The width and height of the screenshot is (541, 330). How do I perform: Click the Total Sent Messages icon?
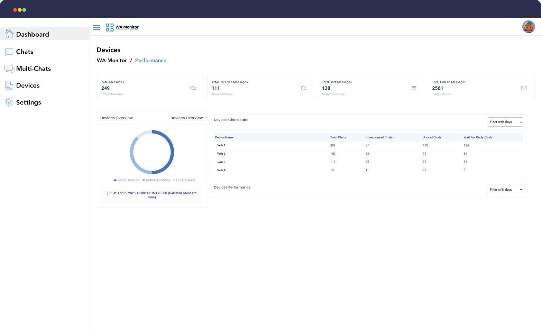click(414, 88)
